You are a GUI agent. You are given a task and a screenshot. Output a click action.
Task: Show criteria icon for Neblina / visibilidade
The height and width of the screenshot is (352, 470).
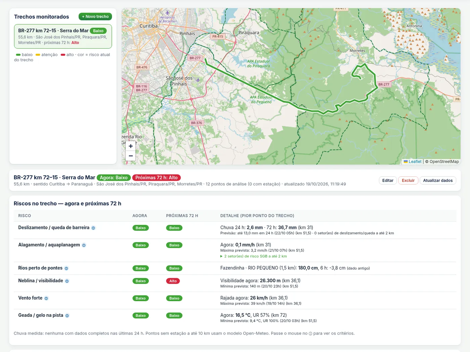[x=67, y=281]
